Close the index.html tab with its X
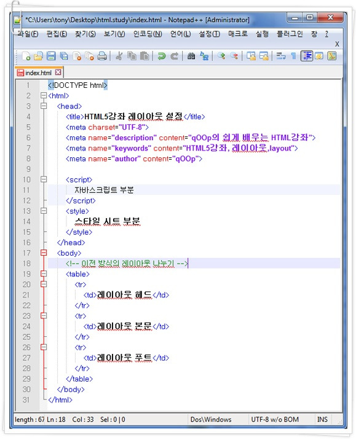The width and height of the screenshot is (356, 440). (58, 73)
